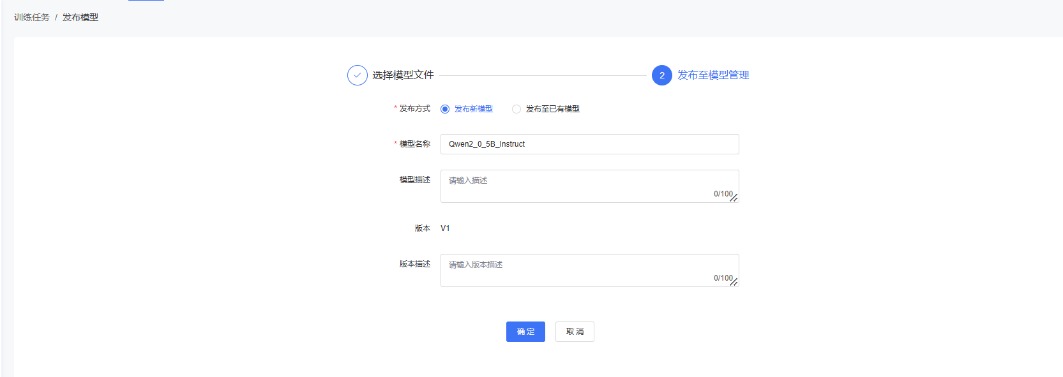Open 训练任务 in the breadcrumb
The width and height of the screenshot is (1063, 377).
coord(32,17)
